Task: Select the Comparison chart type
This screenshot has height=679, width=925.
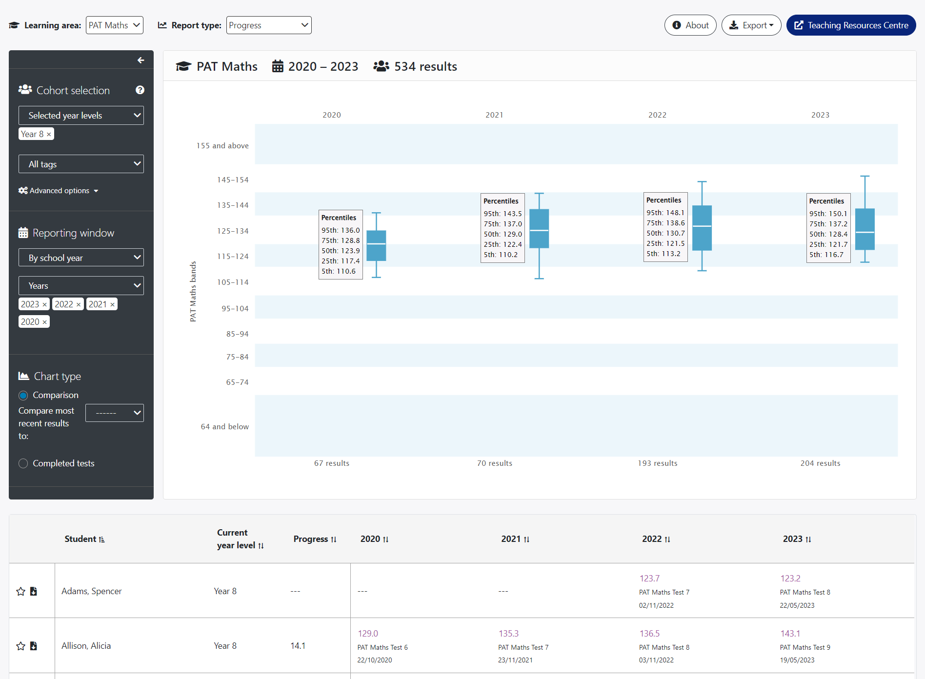Action: pos(23,395)
